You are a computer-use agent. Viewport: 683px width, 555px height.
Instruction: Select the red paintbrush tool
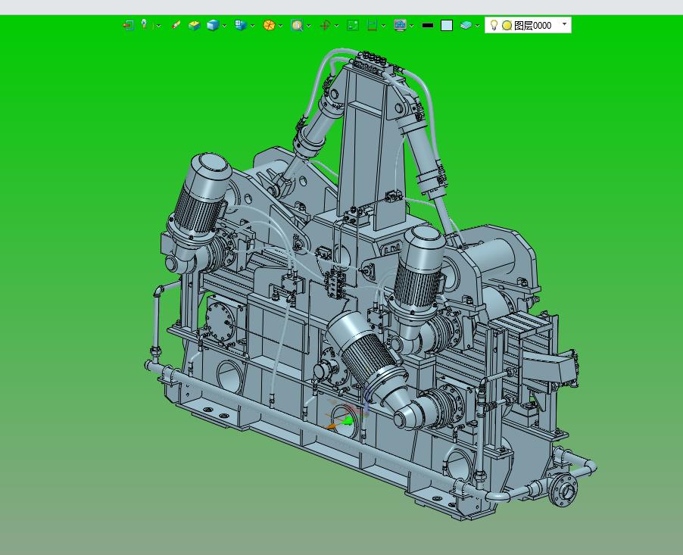(176, 25)
